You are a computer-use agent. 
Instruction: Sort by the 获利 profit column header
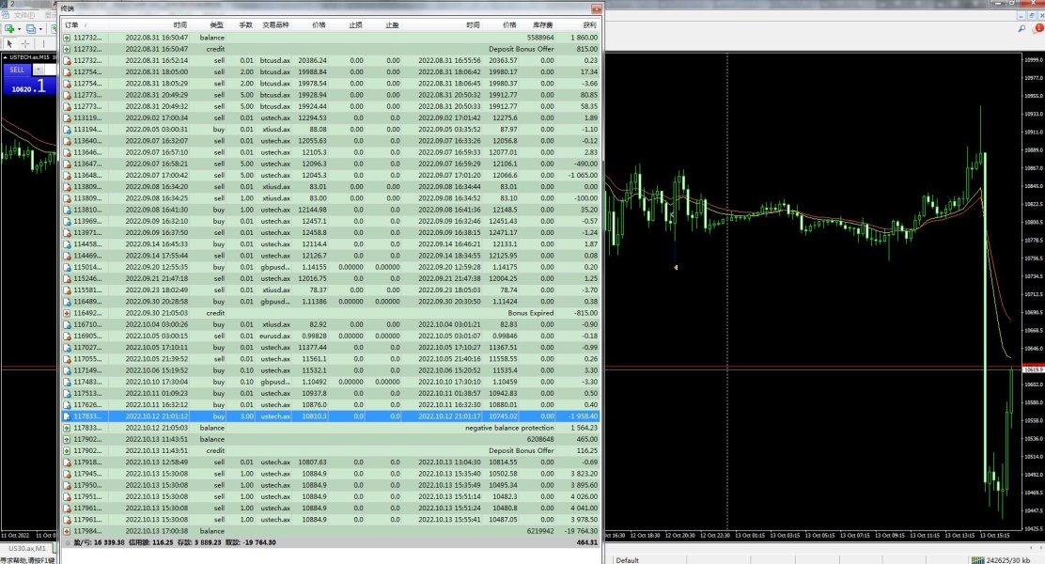pyautogui.click(x=589, y=24)
